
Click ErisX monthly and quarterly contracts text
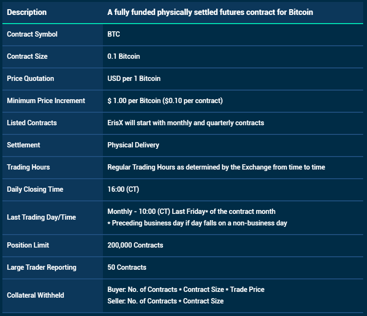coord(186,123)
